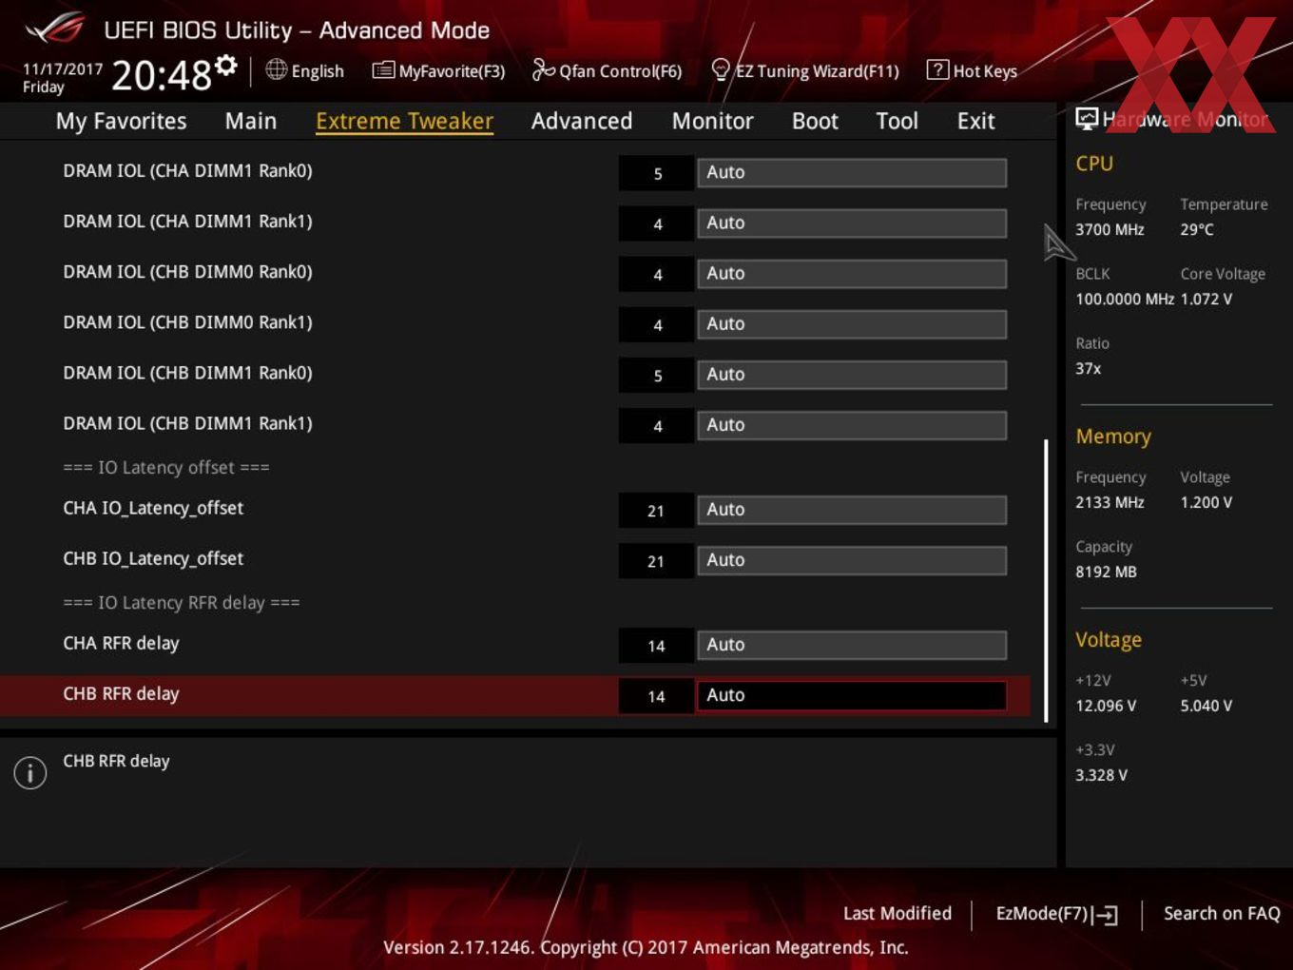Click memory frequency value 2133 MHz
This screenshot has height=970, width=1293.
(x=1110, y=502)
